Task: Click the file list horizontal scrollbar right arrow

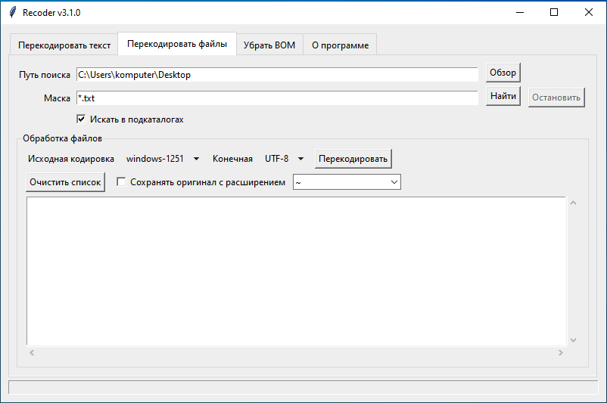Action: (x=560, y=353)
